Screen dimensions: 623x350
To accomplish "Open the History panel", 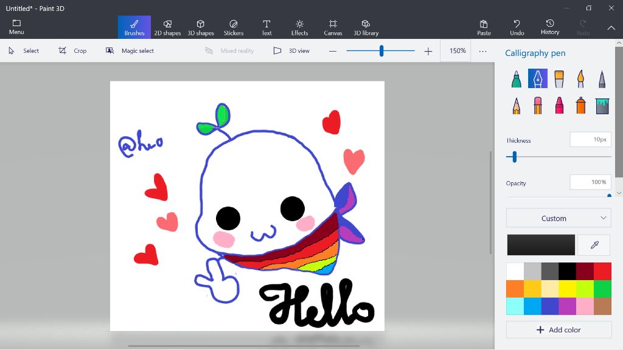I will click(550, 27).
